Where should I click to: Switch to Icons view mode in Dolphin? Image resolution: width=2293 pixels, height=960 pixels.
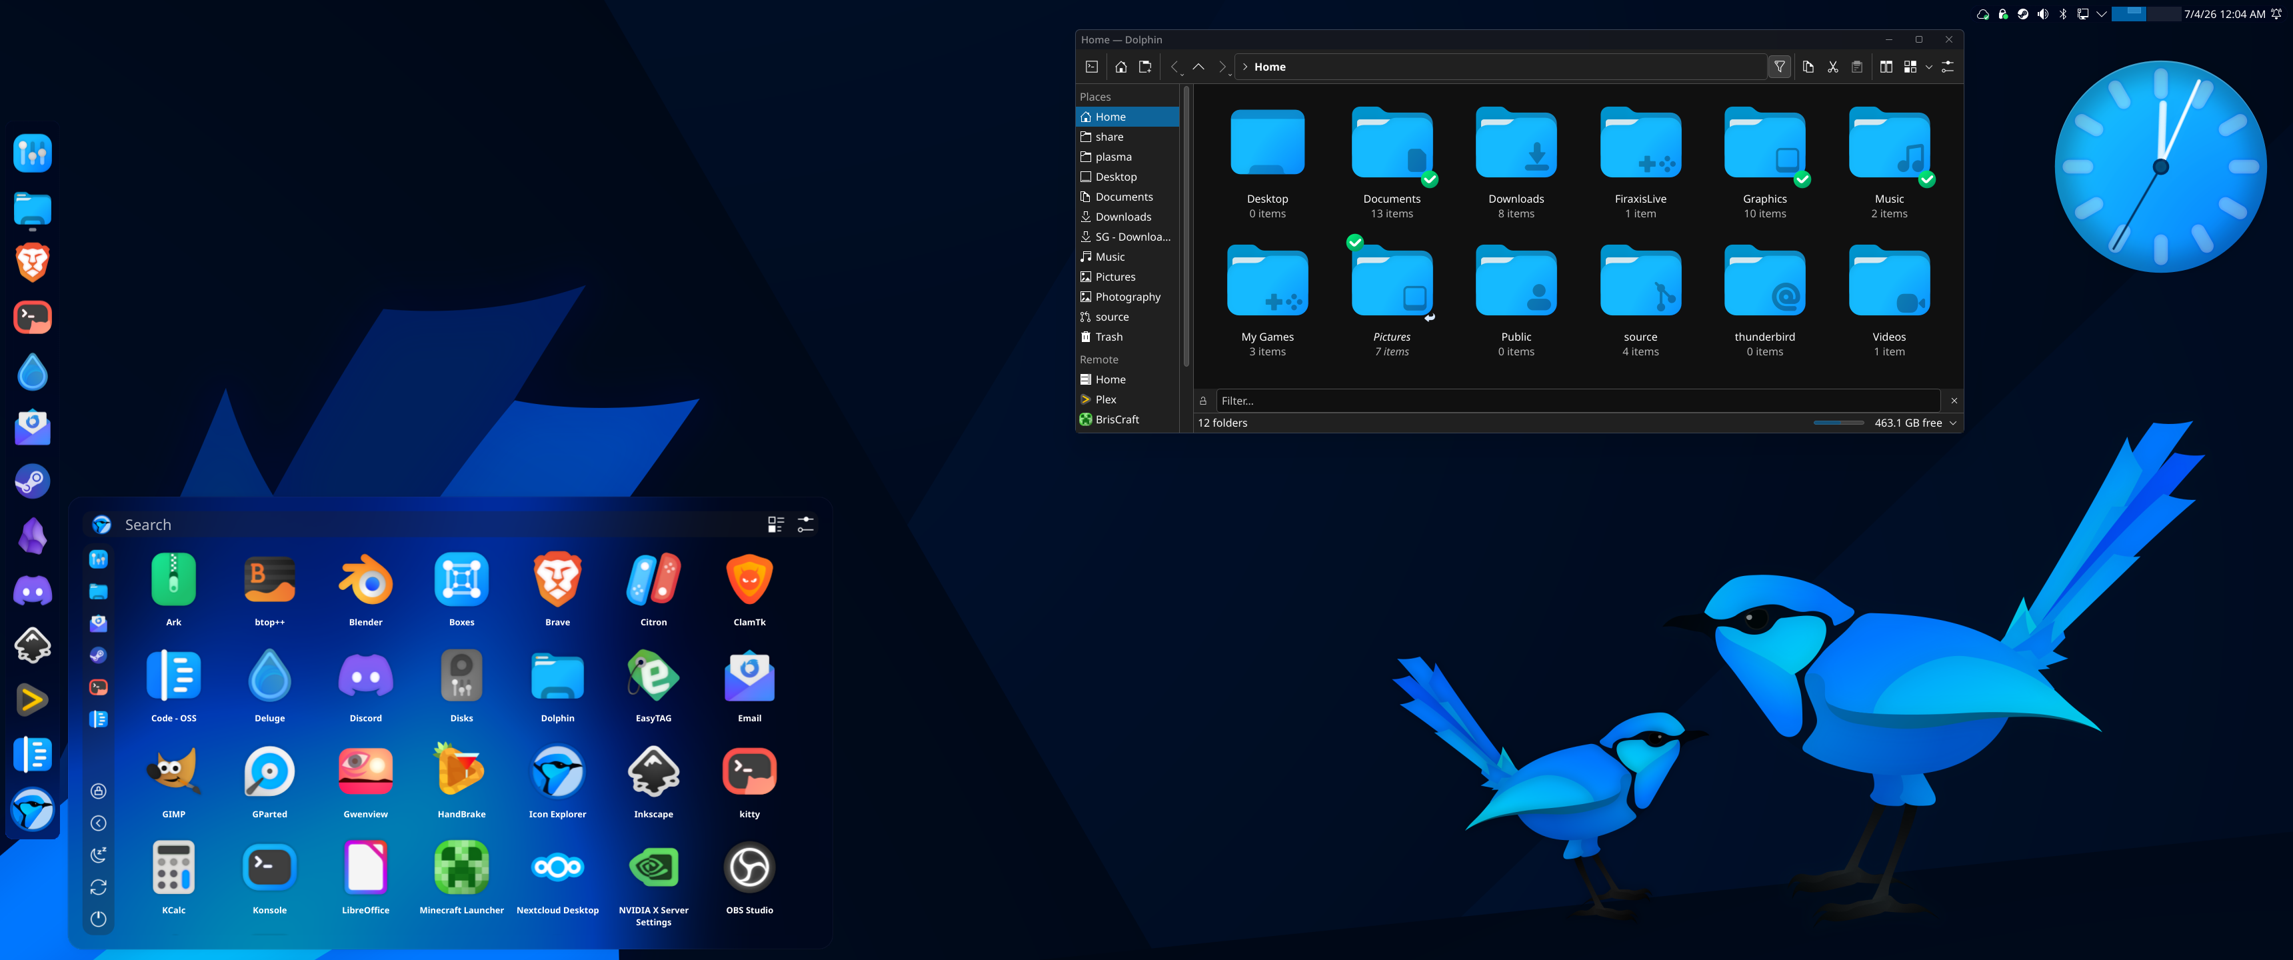[1910, 67]
